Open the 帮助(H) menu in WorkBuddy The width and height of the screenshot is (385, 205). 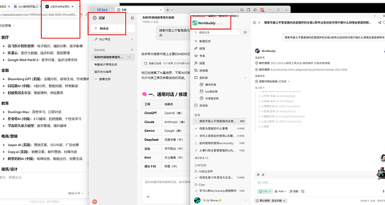click(235, 16)
